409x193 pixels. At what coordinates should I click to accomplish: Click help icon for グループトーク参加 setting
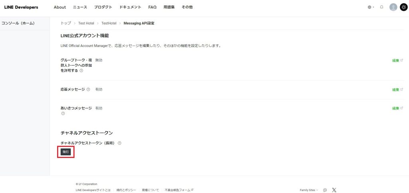(x=81, y=70)
